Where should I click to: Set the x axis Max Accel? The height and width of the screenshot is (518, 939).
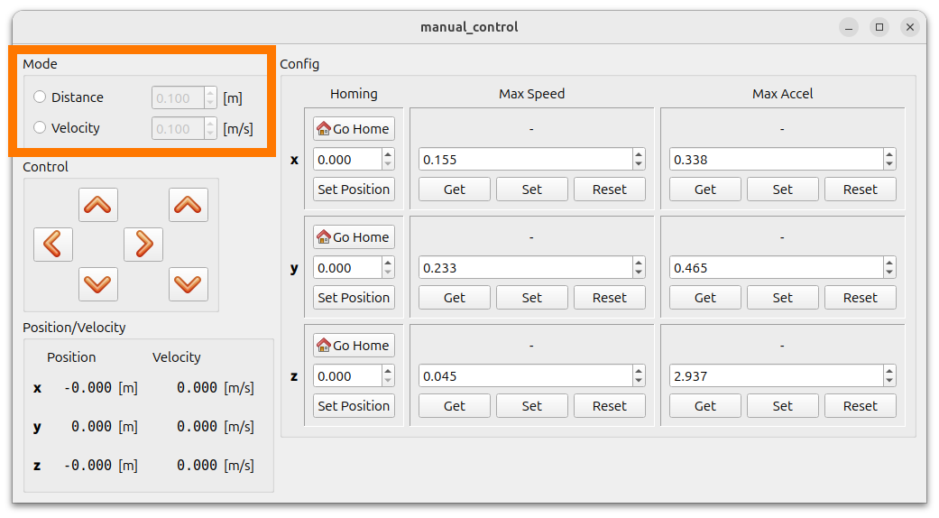coord(783,190)
